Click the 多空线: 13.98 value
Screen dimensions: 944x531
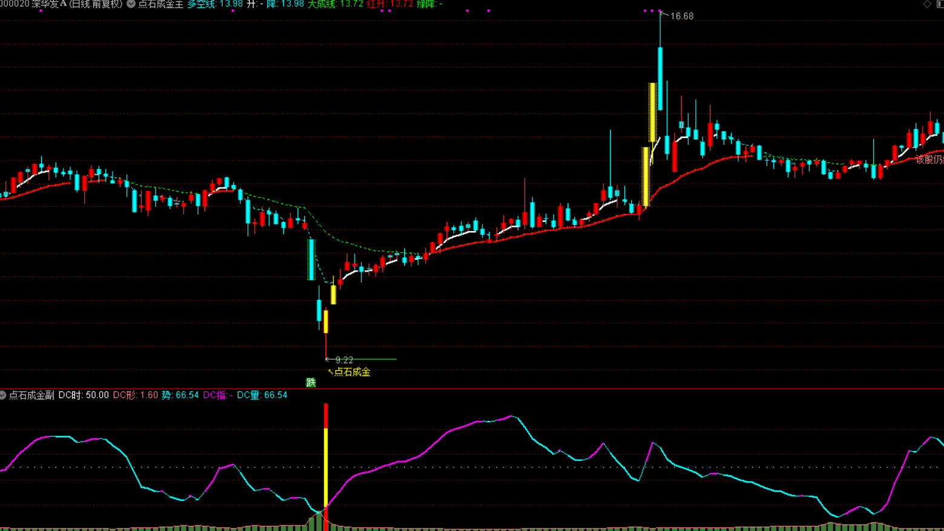(x=215, y=4)
